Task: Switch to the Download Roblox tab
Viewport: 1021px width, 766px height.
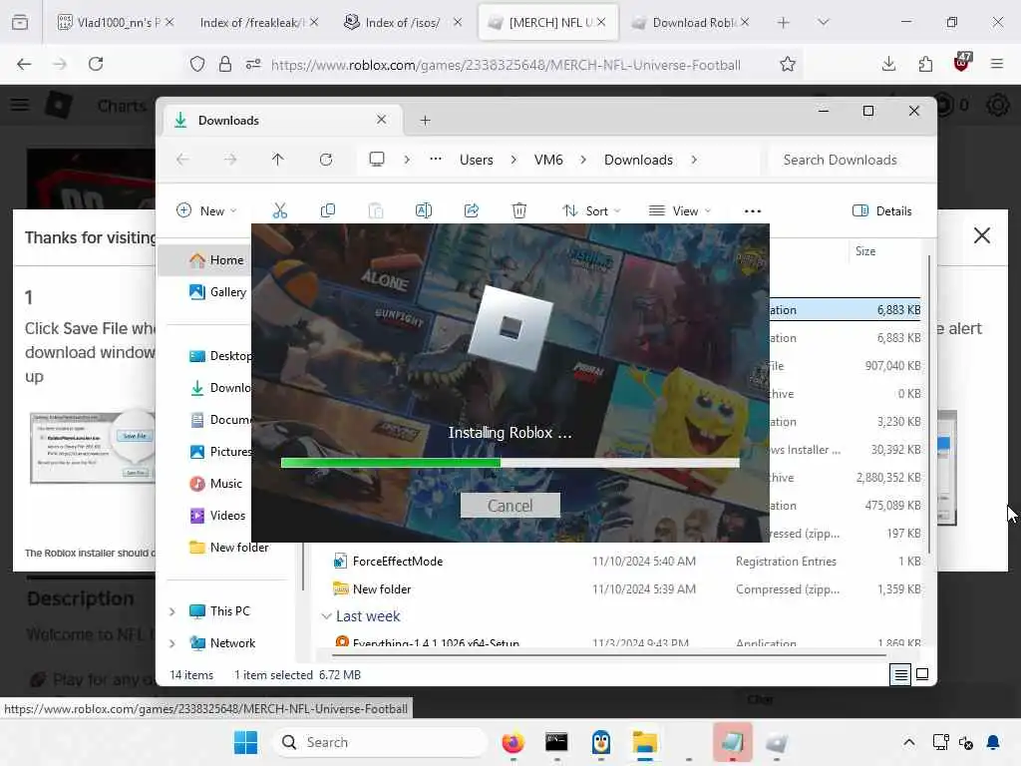Action: coord(690,22)
